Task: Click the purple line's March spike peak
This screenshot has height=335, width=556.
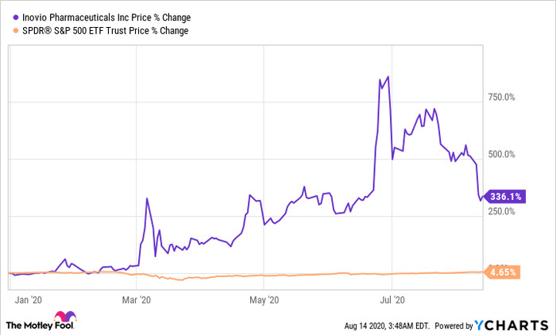Action: 147,198
